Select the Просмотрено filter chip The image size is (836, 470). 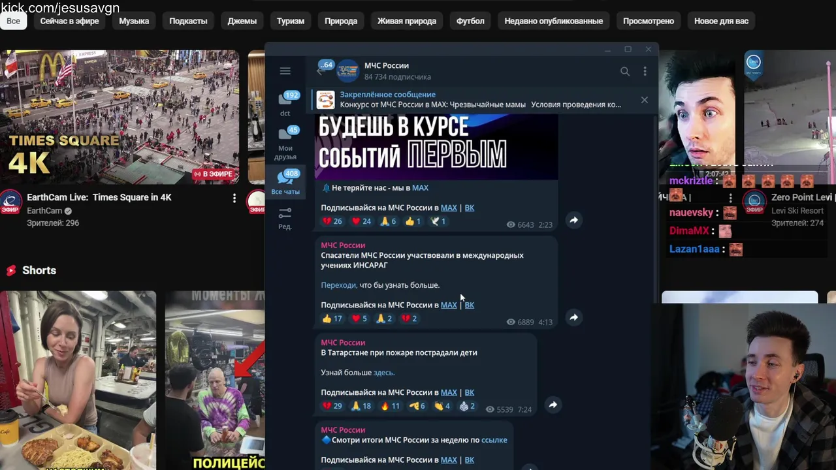click(649, 21)
